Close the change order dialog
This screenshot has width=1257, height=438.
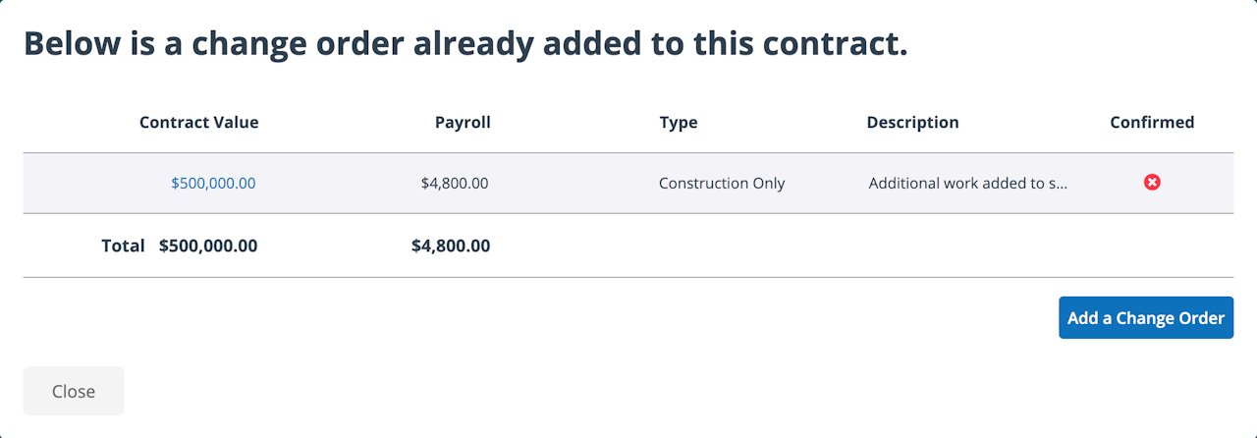coord(74,391)
